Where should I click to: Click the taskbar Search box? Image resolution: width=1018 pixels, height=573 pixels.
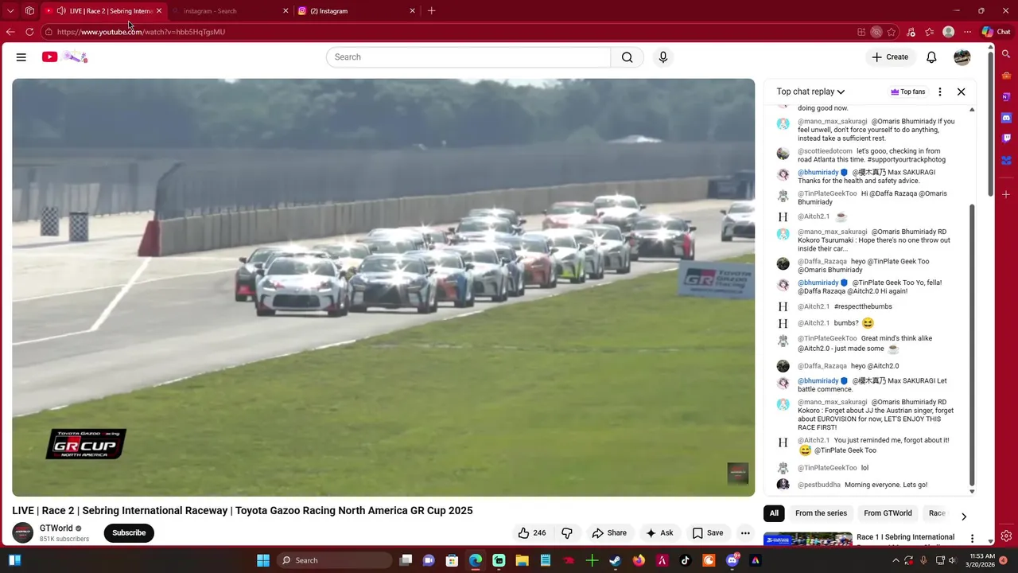[x=333, y=560]
